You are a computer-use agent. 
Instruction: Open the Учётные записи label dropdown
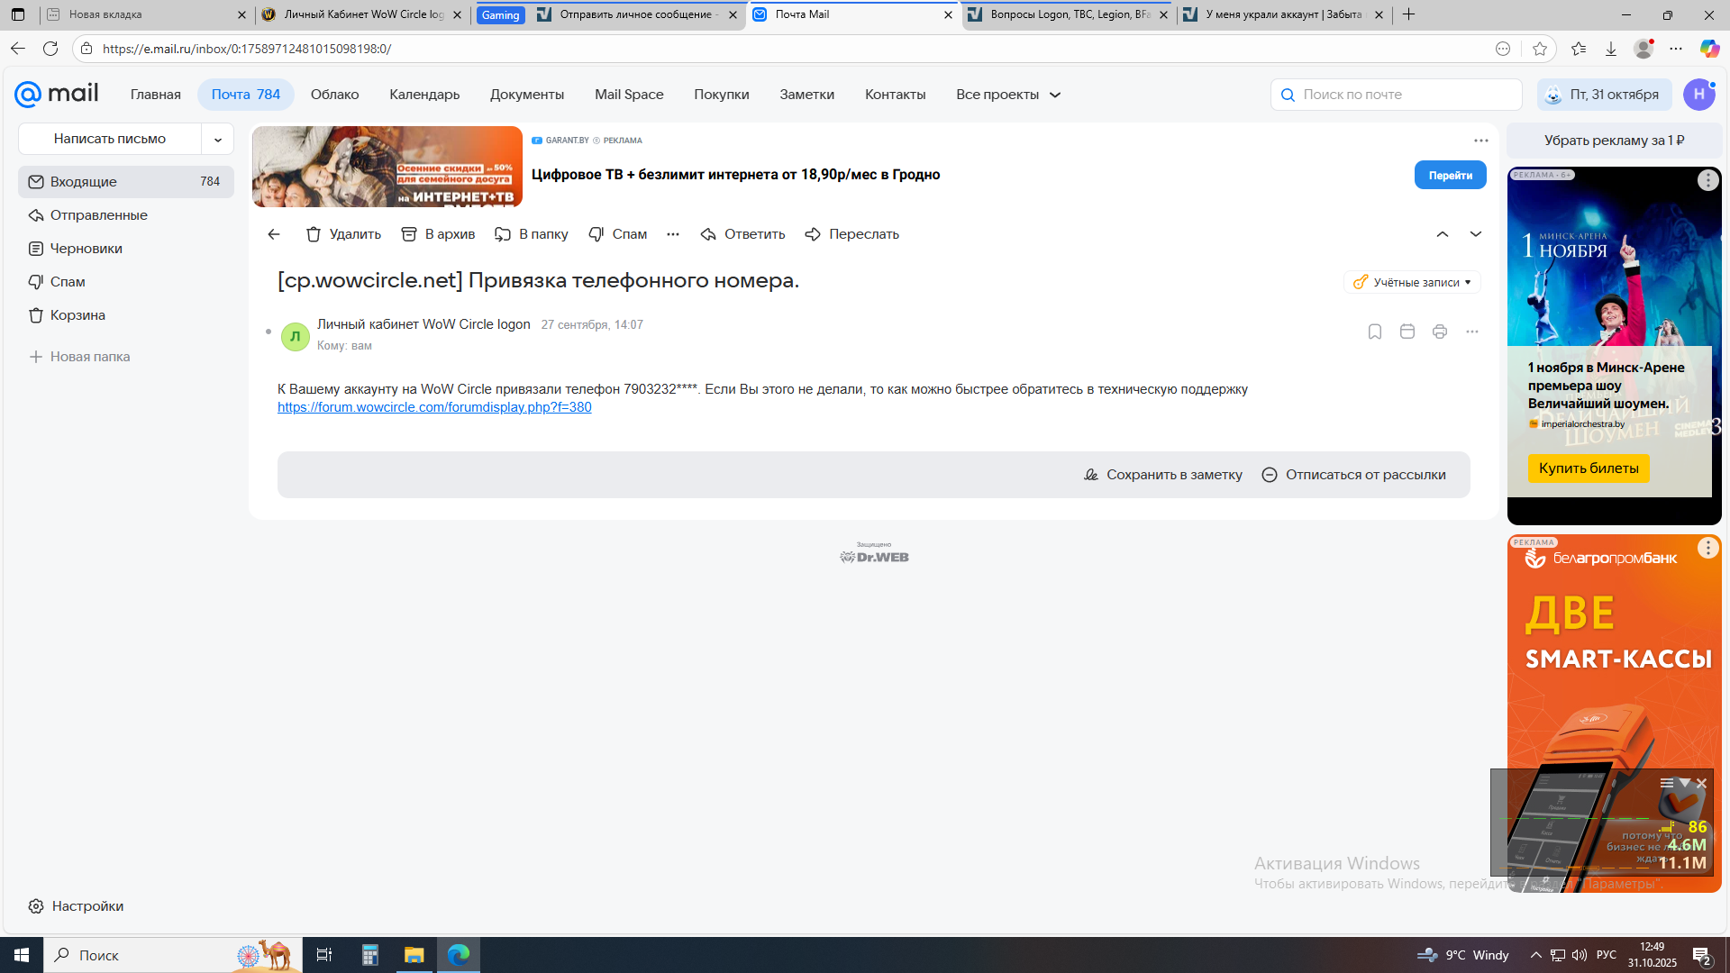tap(1412, 282)
